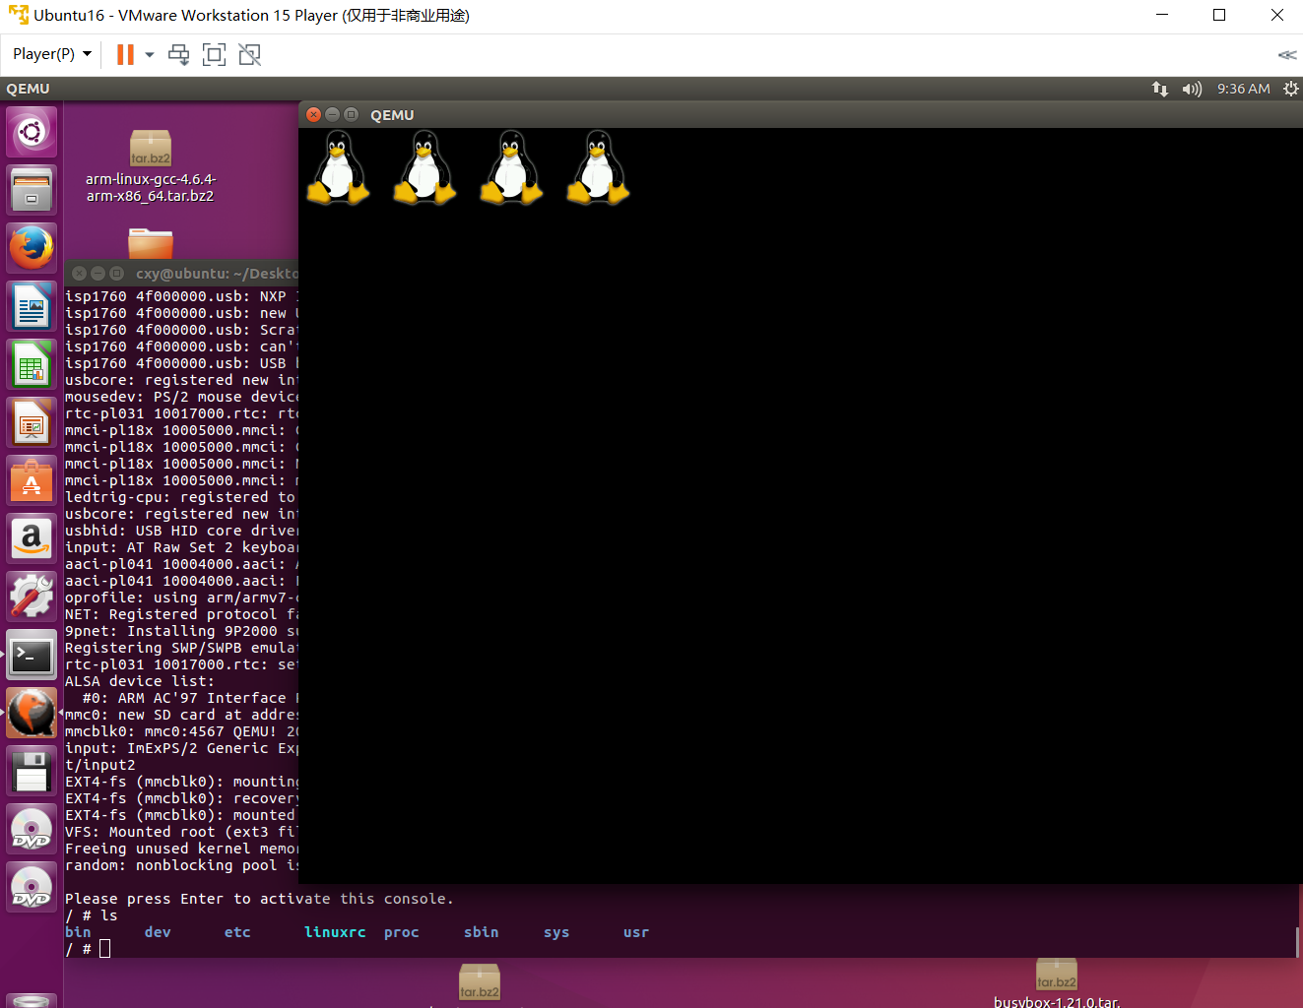Open the Player(P) dropdown menu
Screen dimensions: 1303x1008
click(x=52, y=54)
